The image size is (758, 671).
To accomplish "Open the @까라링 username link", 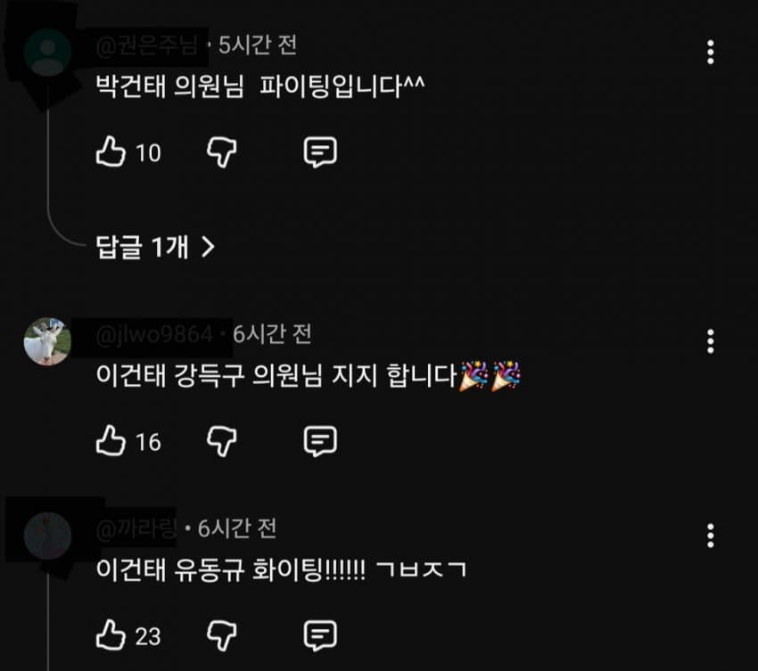I will (136, 529).
